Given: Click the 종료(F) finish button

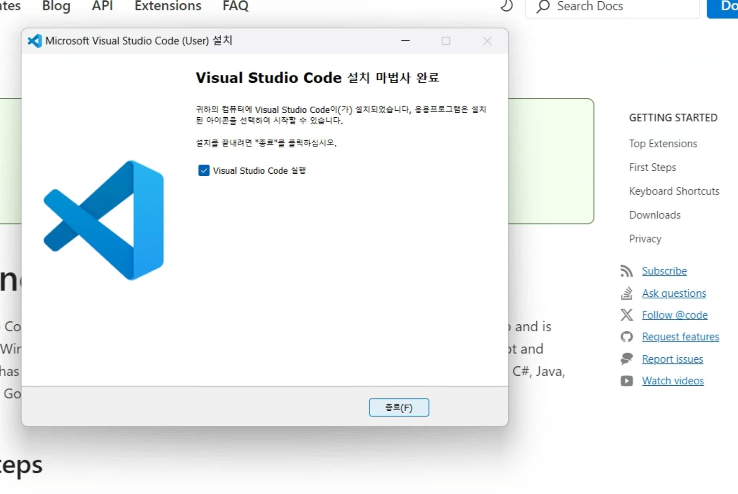Looking at the screenshot, I should (x=399, y=407).
